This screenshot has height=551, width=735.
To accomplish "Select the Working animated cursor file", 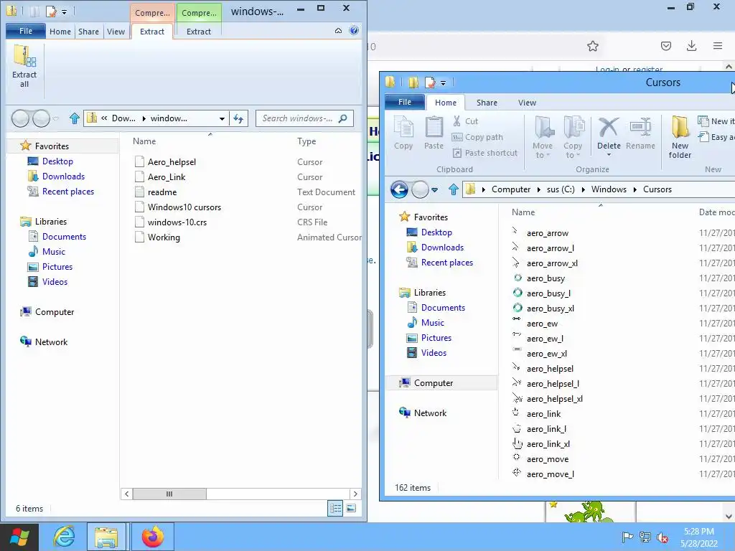I will (164, 237).
